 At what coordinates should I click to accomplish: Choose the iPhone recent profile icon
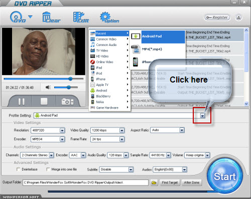(136, 62)
